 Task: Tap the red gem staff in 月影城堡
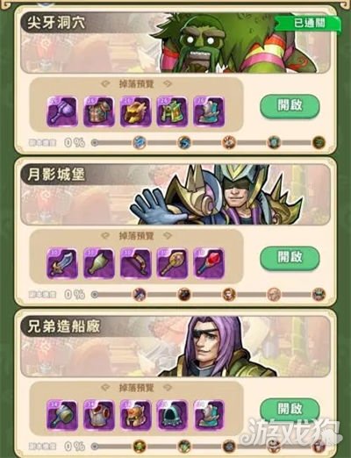tap(209, 263)
